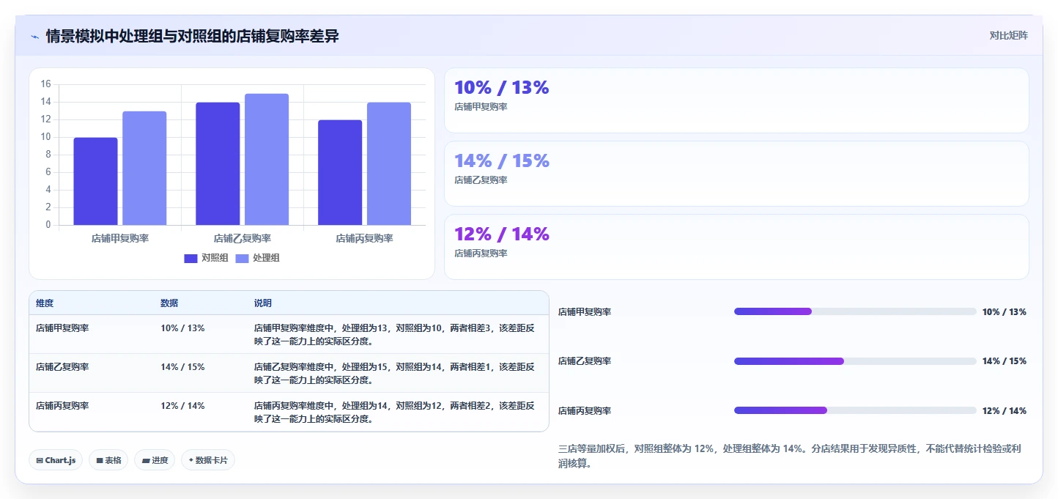The height and width of the screenshot is (499, 1058).
Task: Click the 处理组 bar for 店铺丙复购率
Action: pos(389,163)
